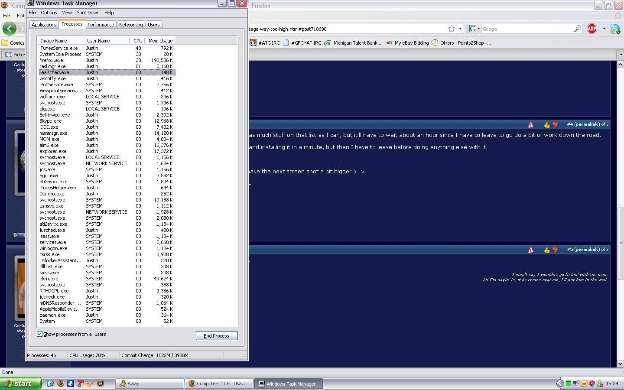
Task: Sort processes by CPU column
Action: pyautogui.click(x=137, y=41)
